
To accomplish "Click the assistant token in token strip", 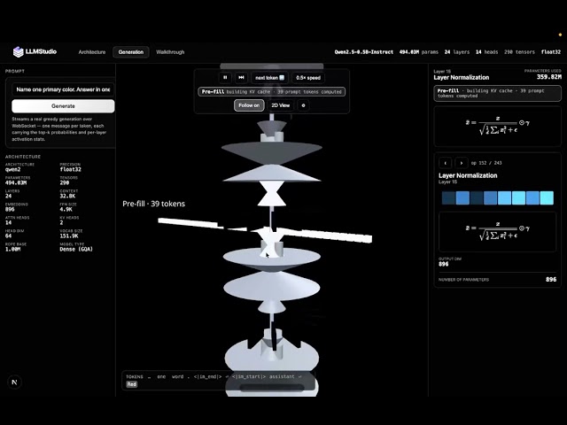I will click(282, 376).
